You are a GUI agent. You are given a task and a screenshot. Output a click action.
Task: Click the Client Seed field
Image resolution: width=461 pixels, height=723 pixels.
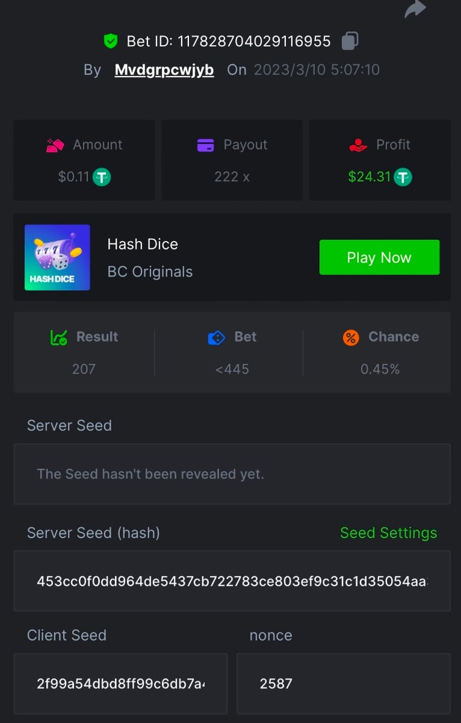[x=120, y=683]
